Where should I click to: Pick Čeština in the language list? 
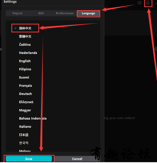[x=25, y=45]
